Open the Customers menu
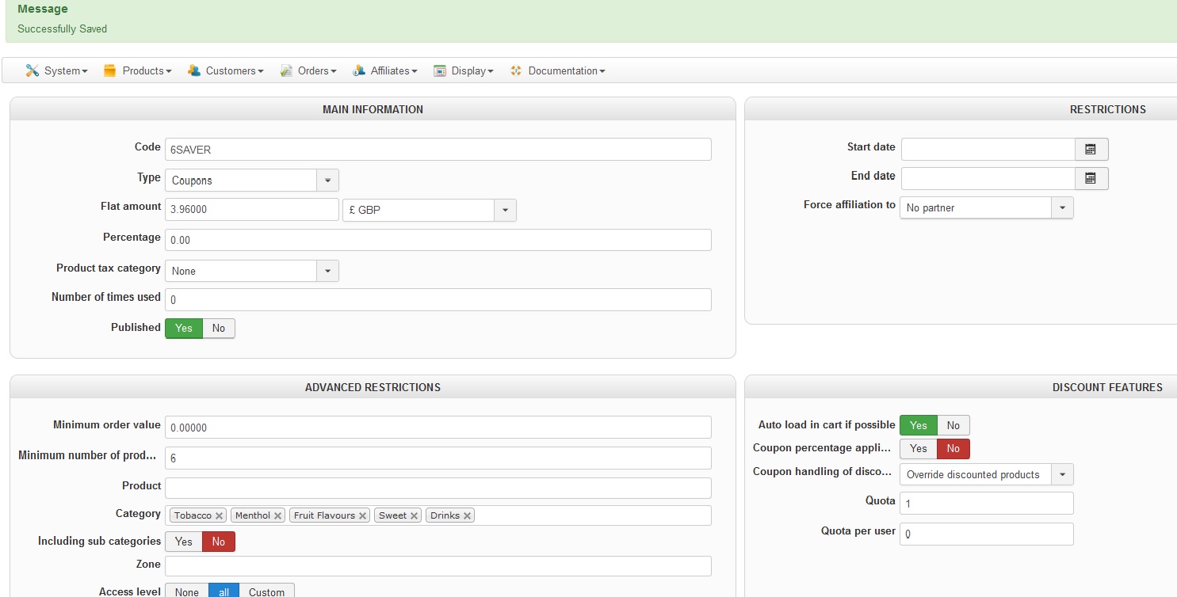Viewport: 1177px width, 597px height. pyautogui.click(x=227, y=70)
